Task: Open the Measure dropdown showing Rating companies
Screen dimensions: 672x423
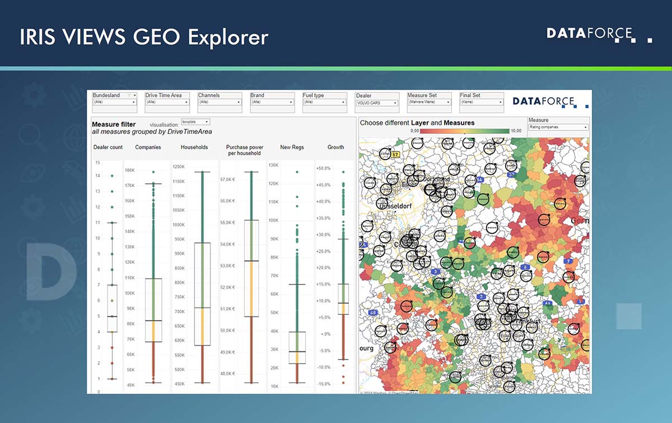Action: [x=558, y=127]
